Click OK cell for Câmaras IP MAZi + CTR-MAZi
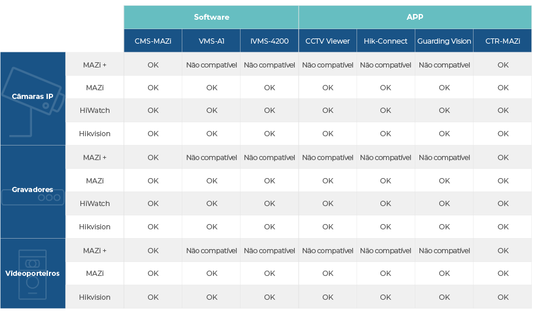 pyautogui.click(x=503, y=65)
